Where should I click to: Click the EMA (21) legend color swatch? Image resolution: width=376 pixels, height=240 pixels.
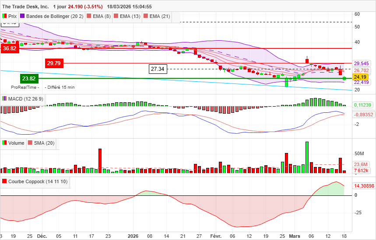(146, 16)
